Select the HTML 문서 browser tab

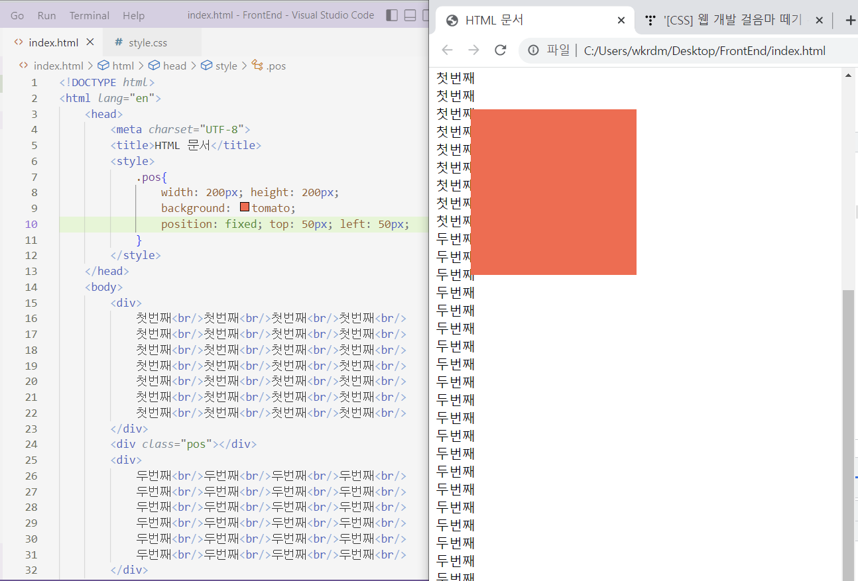click(534, 21)
